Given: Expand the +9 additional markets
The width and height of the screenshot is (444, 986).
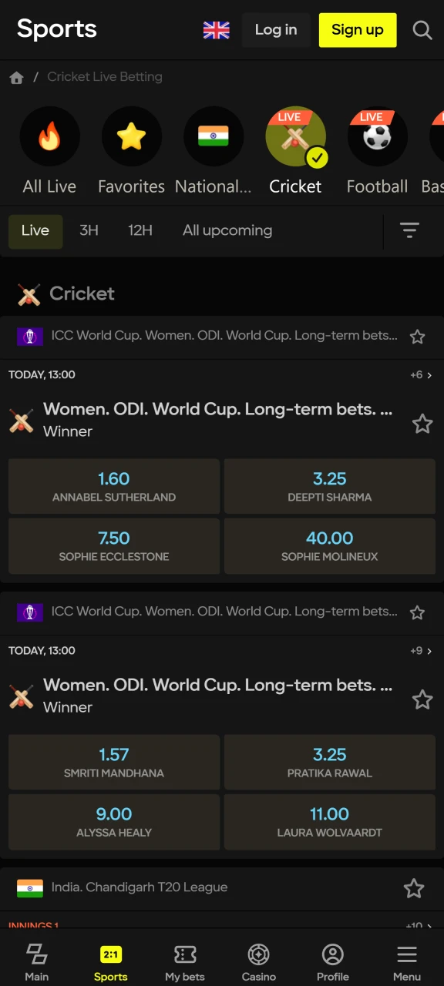Looking at the screenshot, I should pos(420,651).
